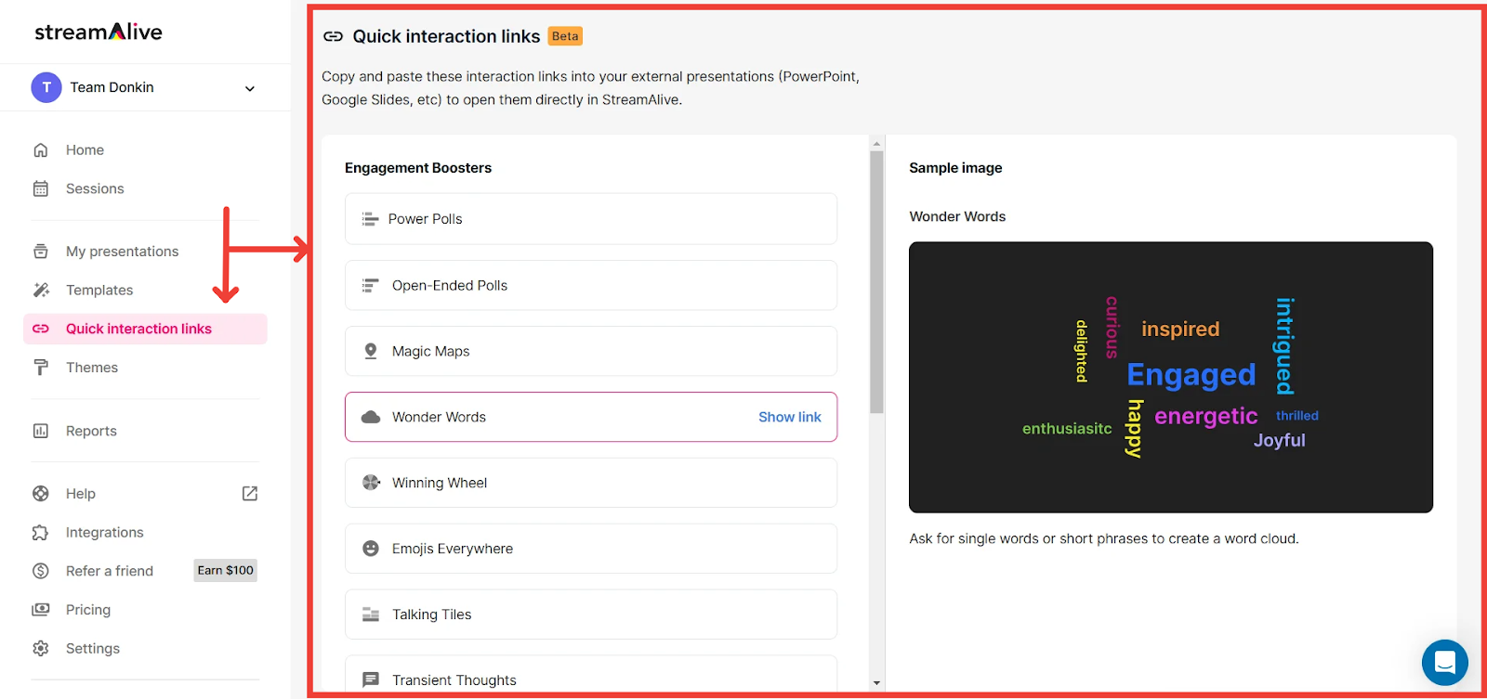Click the Home house icon
The height and width of the screenshot is (699, 1487).
41,149
